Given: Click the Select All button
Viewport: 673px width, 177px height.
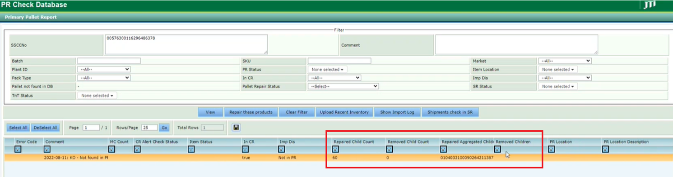Looking at the screenshot, I should coord(18,128).
